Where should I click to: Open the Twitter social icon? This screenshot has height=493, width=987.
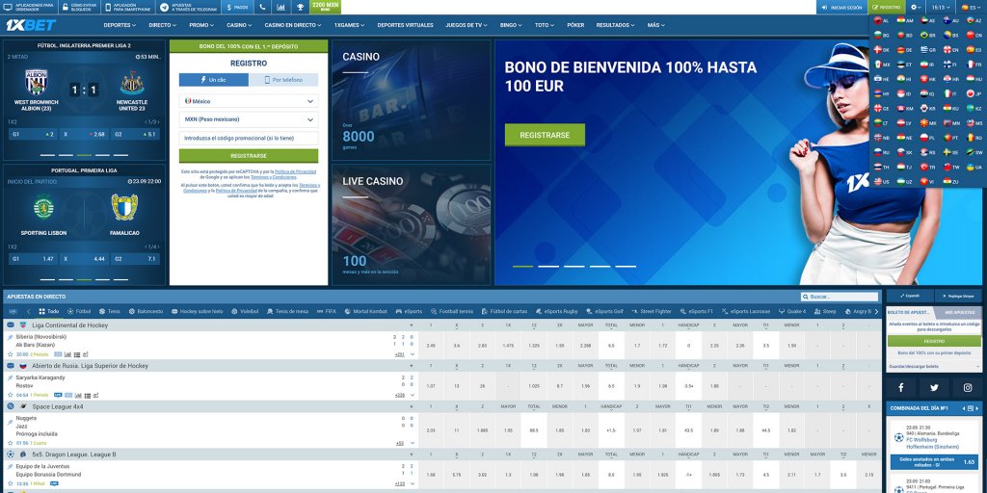[934, 388]
